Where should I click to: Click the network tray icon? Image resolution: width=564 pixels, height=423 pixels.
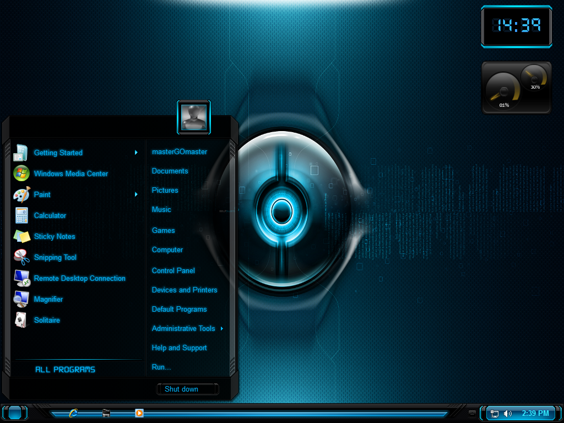495,414
